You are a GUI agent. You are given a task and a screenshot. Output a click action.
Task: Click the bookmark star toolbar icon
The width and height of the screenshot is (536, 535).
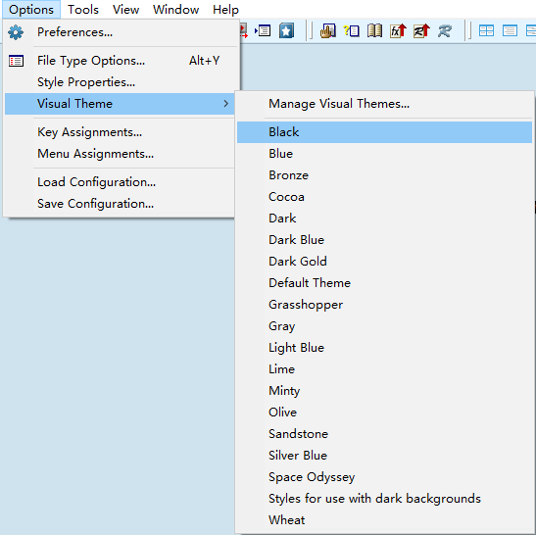tap(286, 31)
